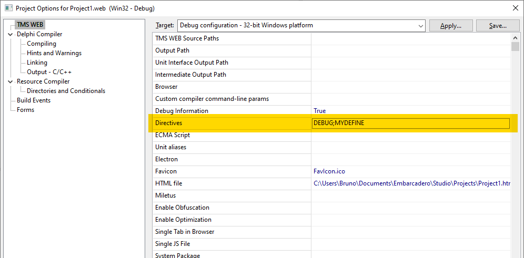The image size is (524, 258).
Task: Go to the Linking options page
Action: (x=37, y=63)
